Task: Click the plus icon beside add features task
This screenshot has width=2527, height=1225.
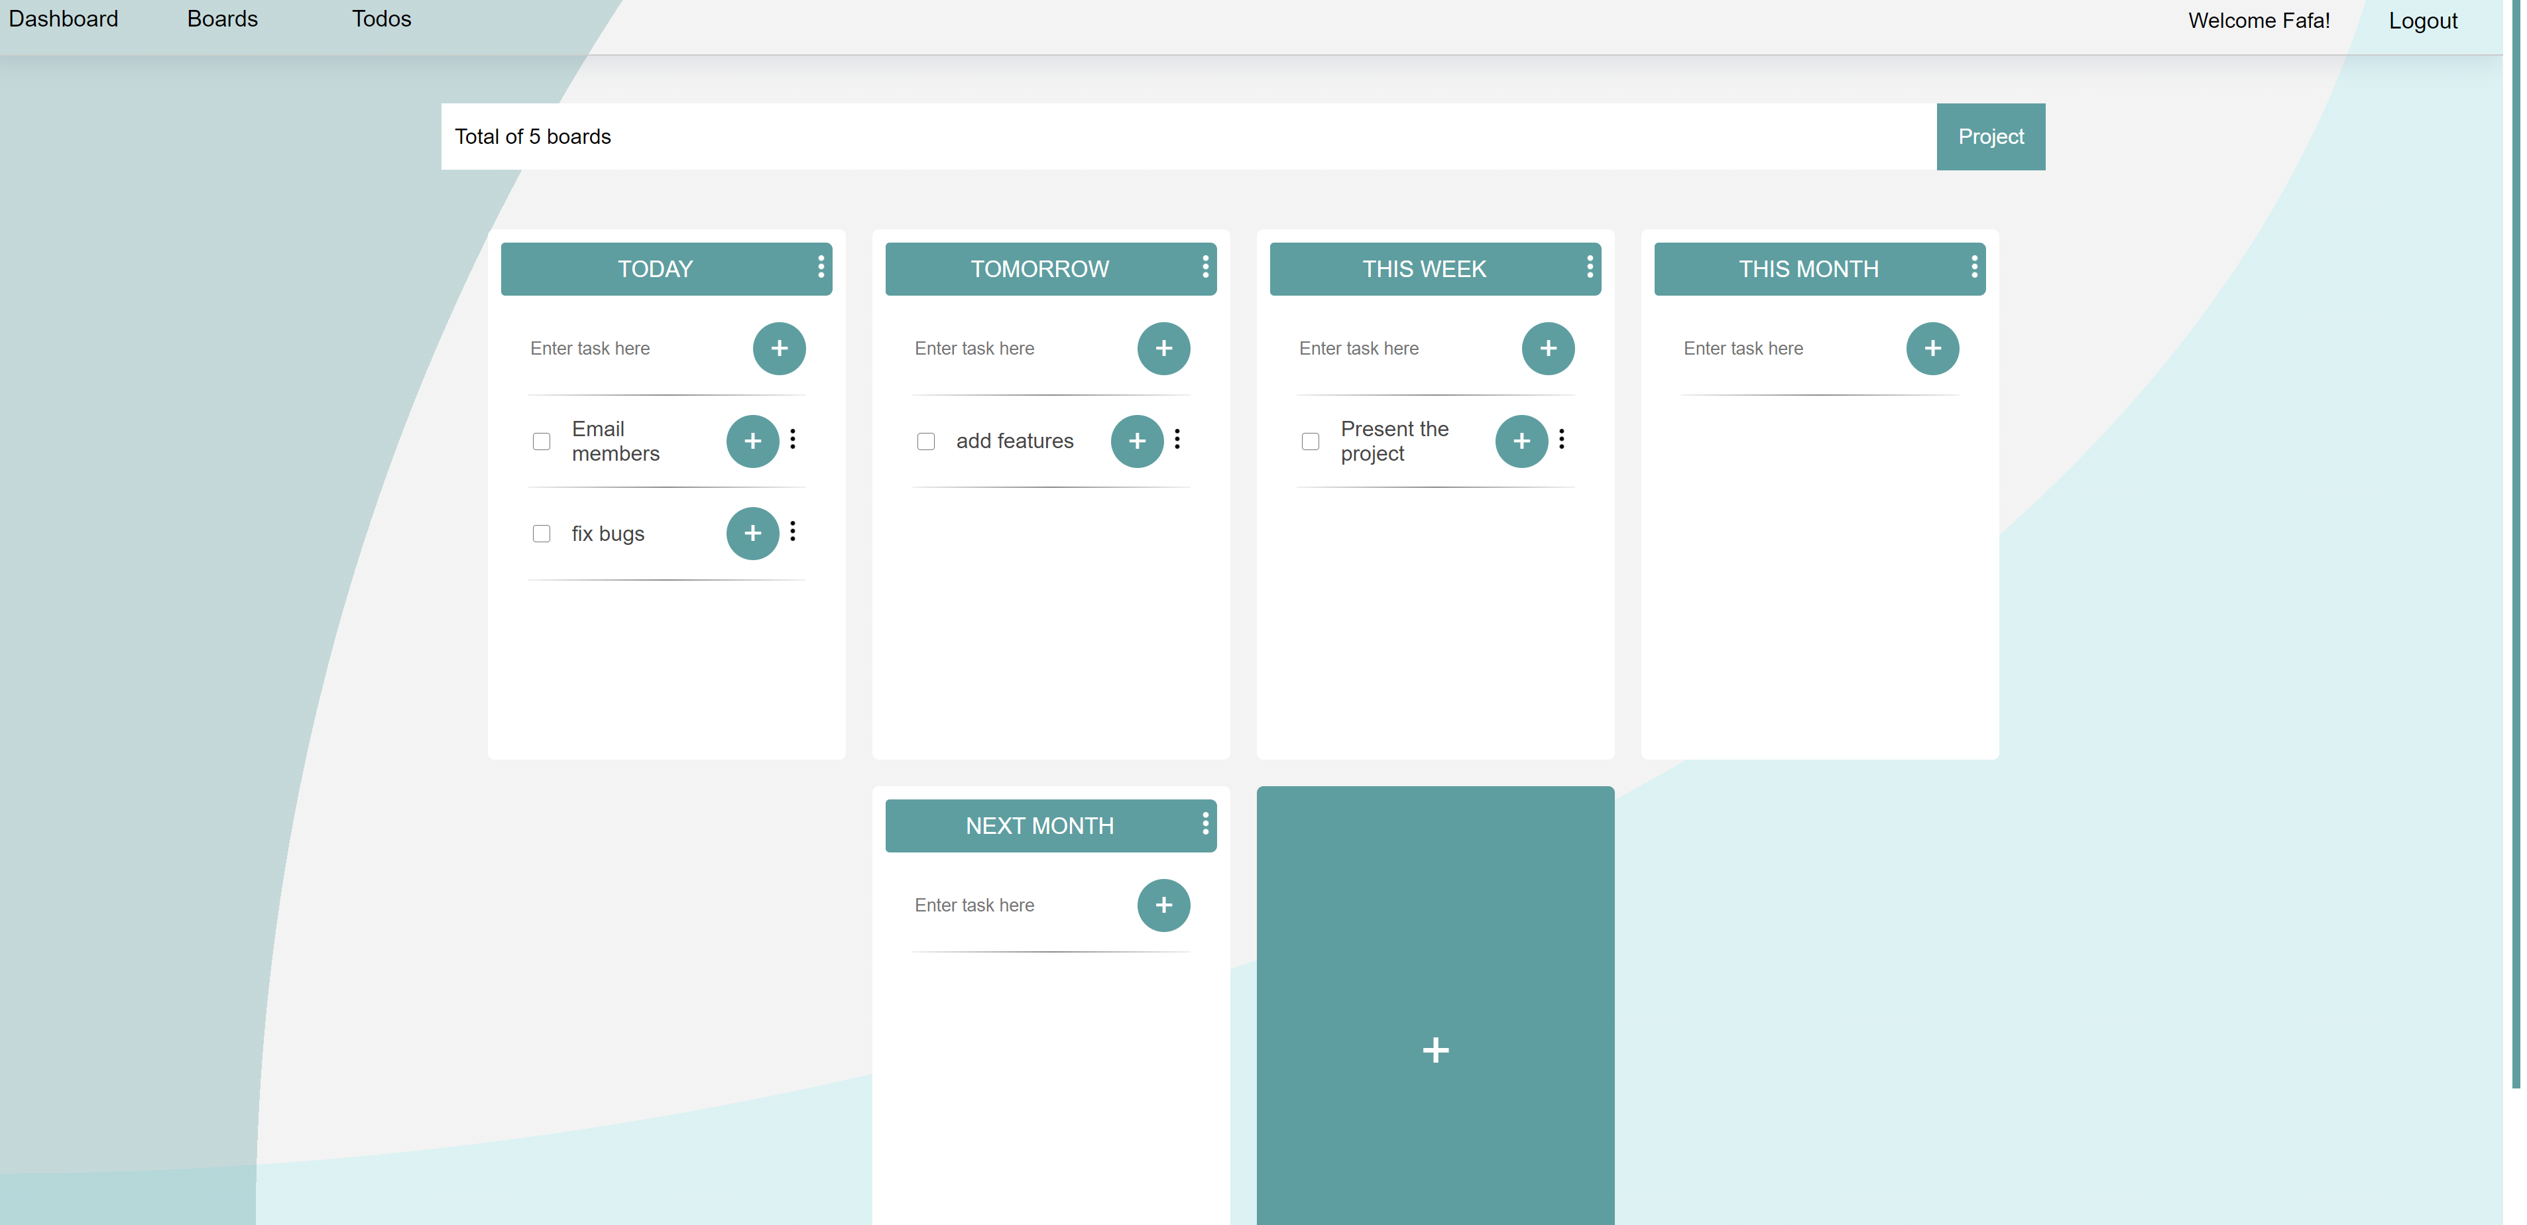Action: 1137,441
